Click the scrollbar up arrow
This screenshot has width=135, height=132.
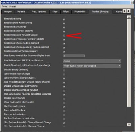(129, 17)
